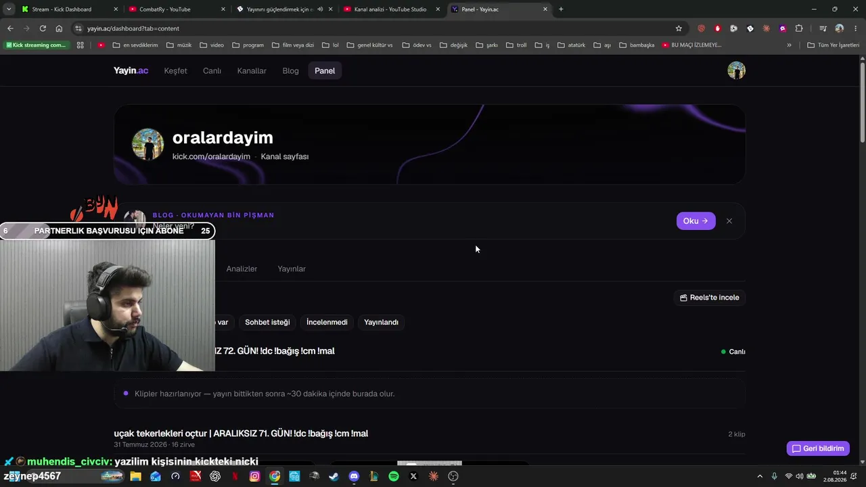Open File Explorer from the taskbar
866x487 pixels.
[136, 476]
